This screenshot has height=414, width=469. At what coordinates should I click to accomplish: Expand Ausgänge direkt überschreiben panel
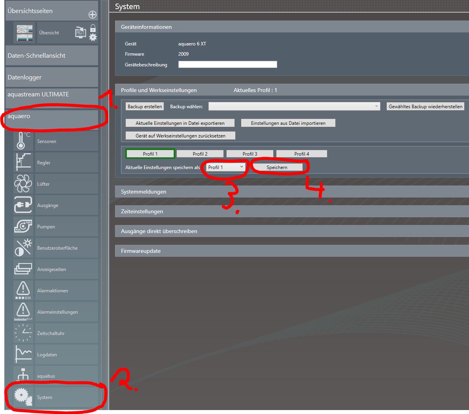pyautogui.click(x=292, y=231)
